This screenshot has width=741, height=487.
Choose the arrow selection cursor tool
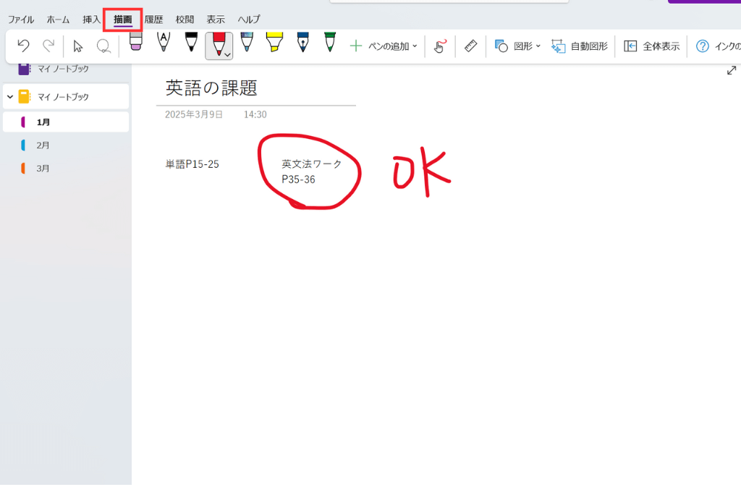click(x=78, y=46)
